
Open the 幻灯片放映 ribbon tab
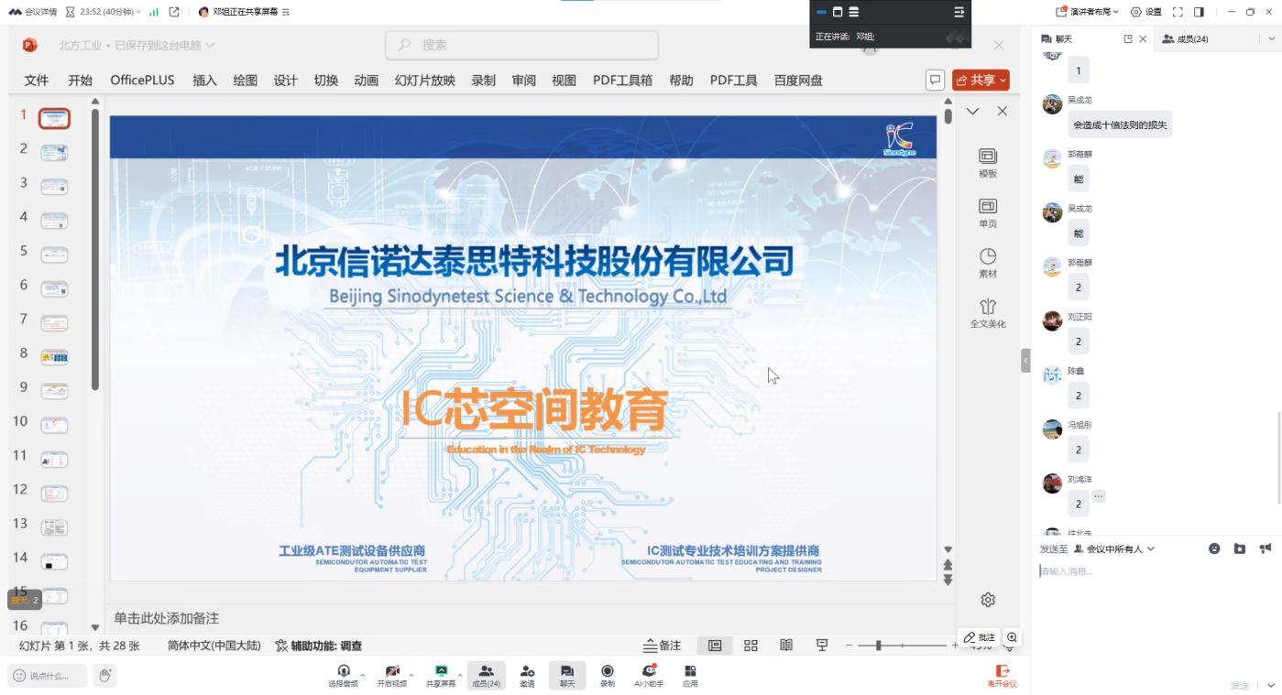point(424,81)
